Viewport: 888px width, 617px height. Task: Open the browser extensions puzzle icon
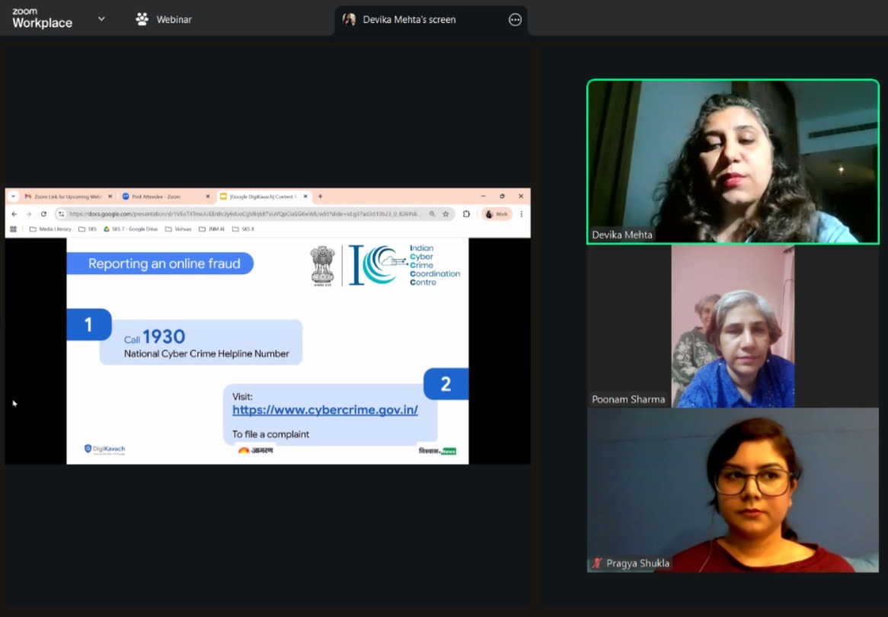click(x=466, y=214)
